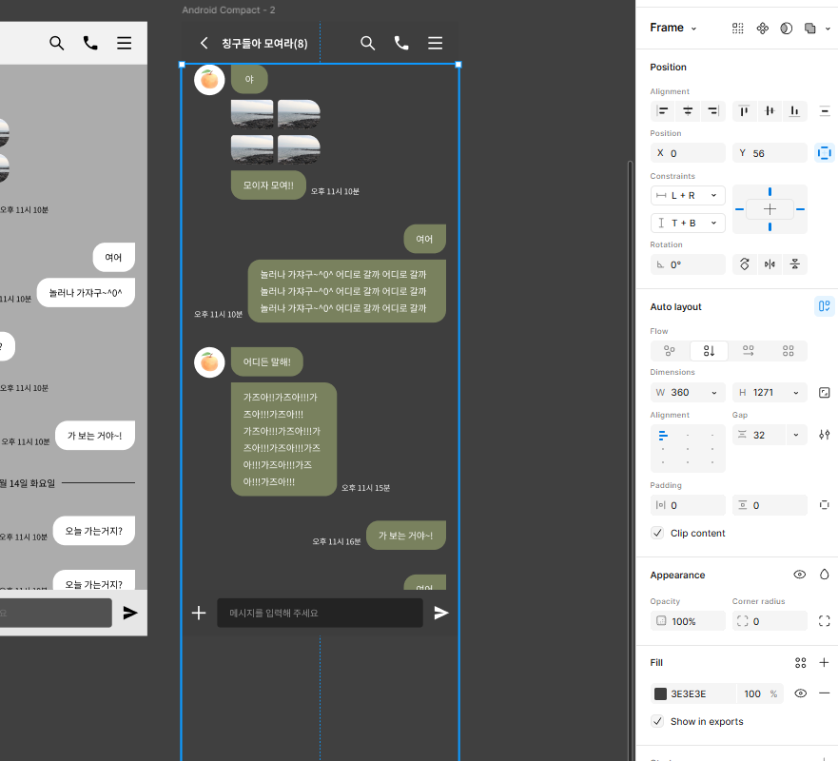The height and width of the screenshot is (761, 838).
Task: Click send arrow in the dark chat frame
Action: [x=441, y=613]
